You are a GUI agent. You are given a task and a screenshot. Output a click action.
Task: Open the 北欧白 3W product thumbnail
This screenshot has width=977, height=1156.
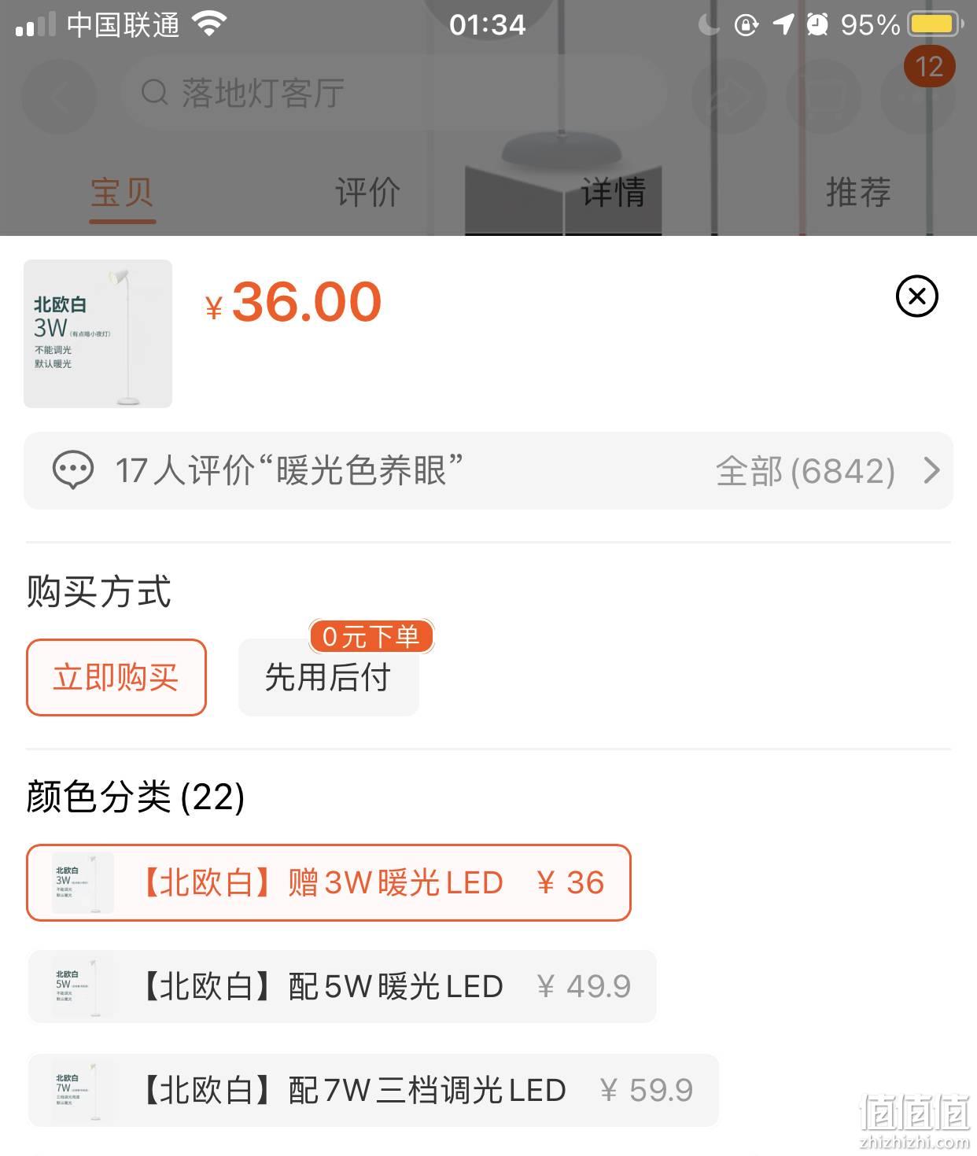[98, 333]
